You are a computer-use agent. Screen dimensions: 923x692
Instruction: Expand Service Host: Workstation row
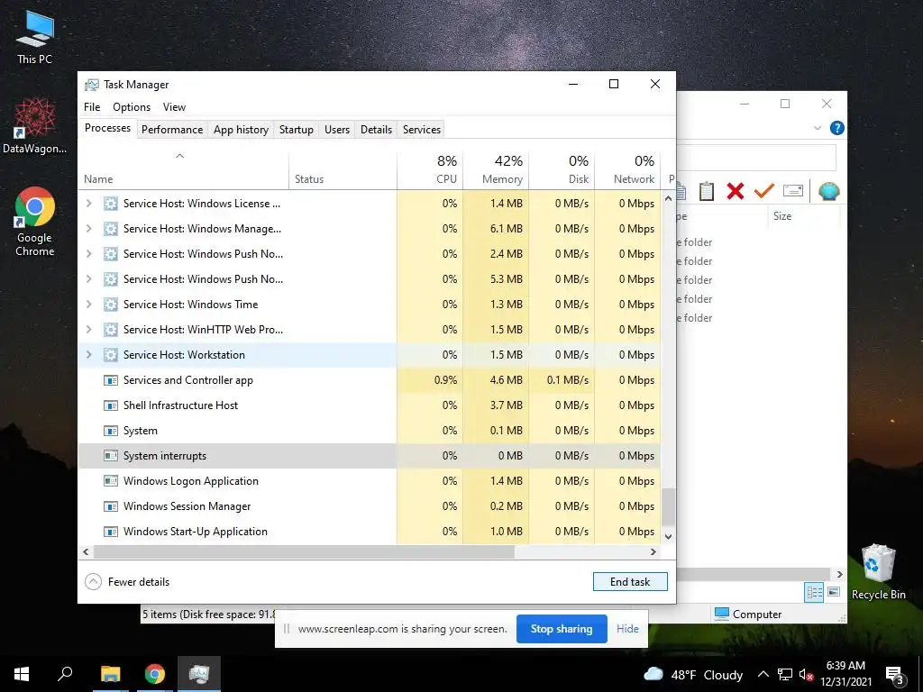89,355
